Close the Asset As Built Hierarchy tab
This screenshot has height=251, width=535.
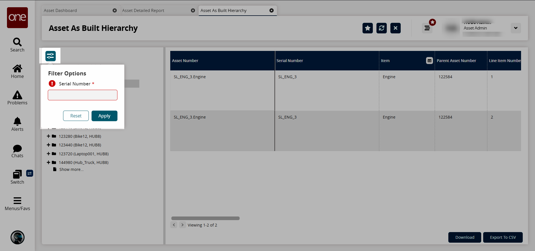(x=271, y=11)
